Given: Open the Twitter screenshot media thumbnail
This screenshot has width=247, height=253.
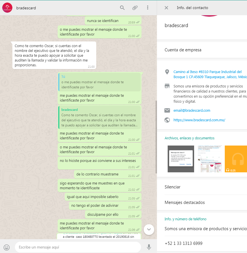Looking at the screenshot, I should pyautogui.click(x=209, y=159).
